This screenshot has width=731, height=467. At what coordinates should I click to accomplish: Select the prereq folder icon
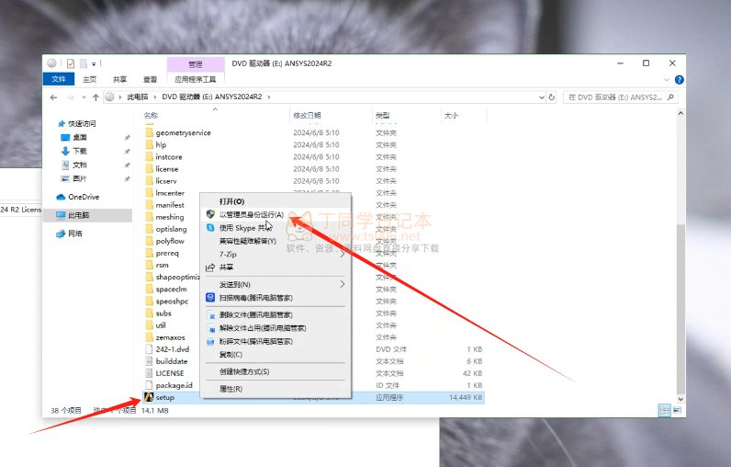(149, 254)
